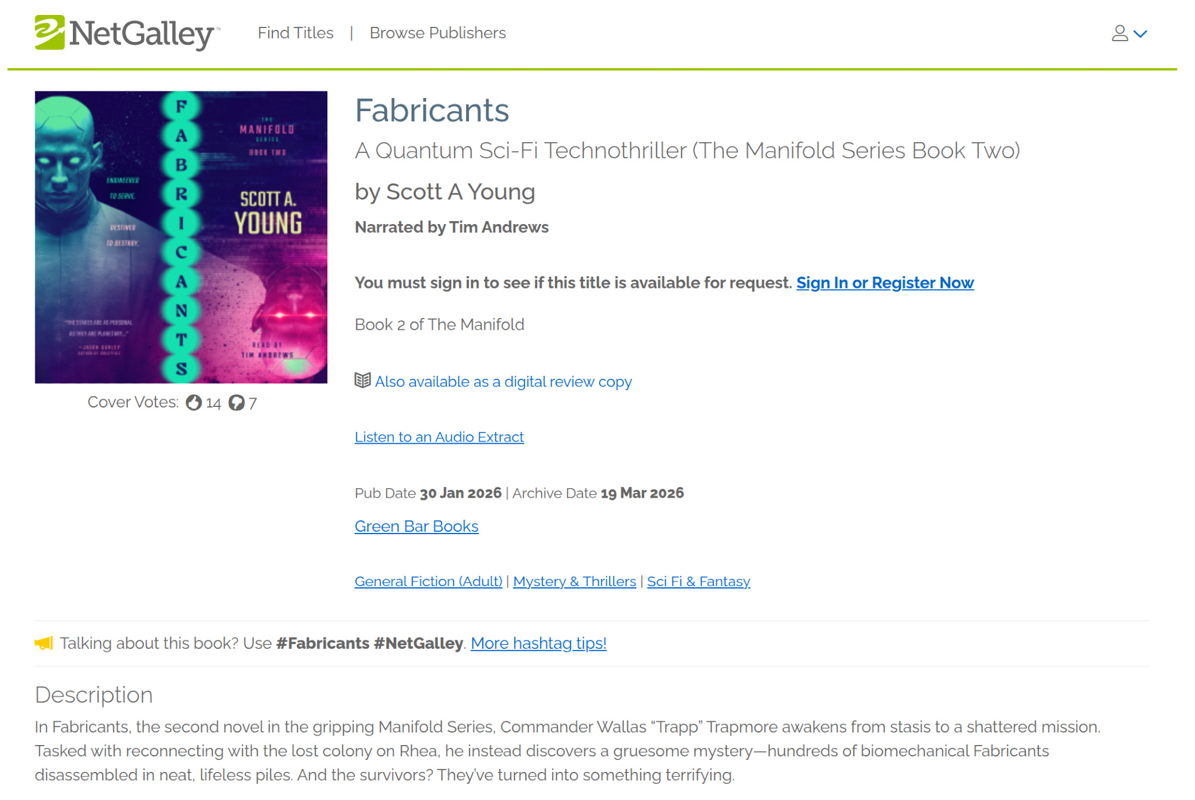
Task: Open the user account profile icon
Action: [1119, 33]
